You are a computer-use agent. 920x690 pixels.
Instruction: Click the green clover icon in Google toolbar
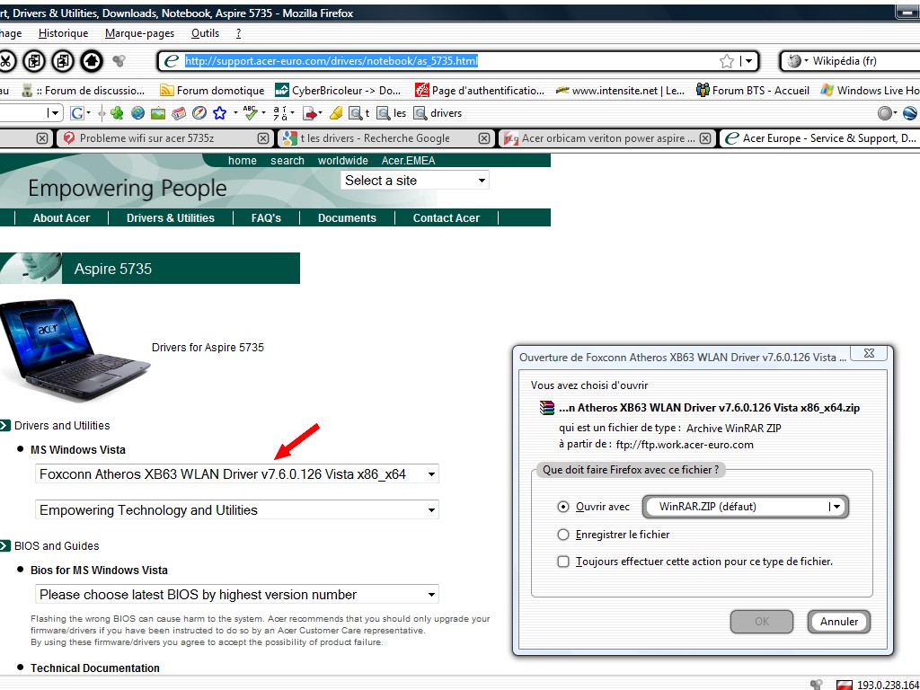coord(117,113)
